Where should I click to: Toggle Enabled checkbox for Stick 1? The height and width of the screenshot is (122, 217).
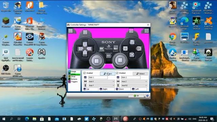(84, 73)
